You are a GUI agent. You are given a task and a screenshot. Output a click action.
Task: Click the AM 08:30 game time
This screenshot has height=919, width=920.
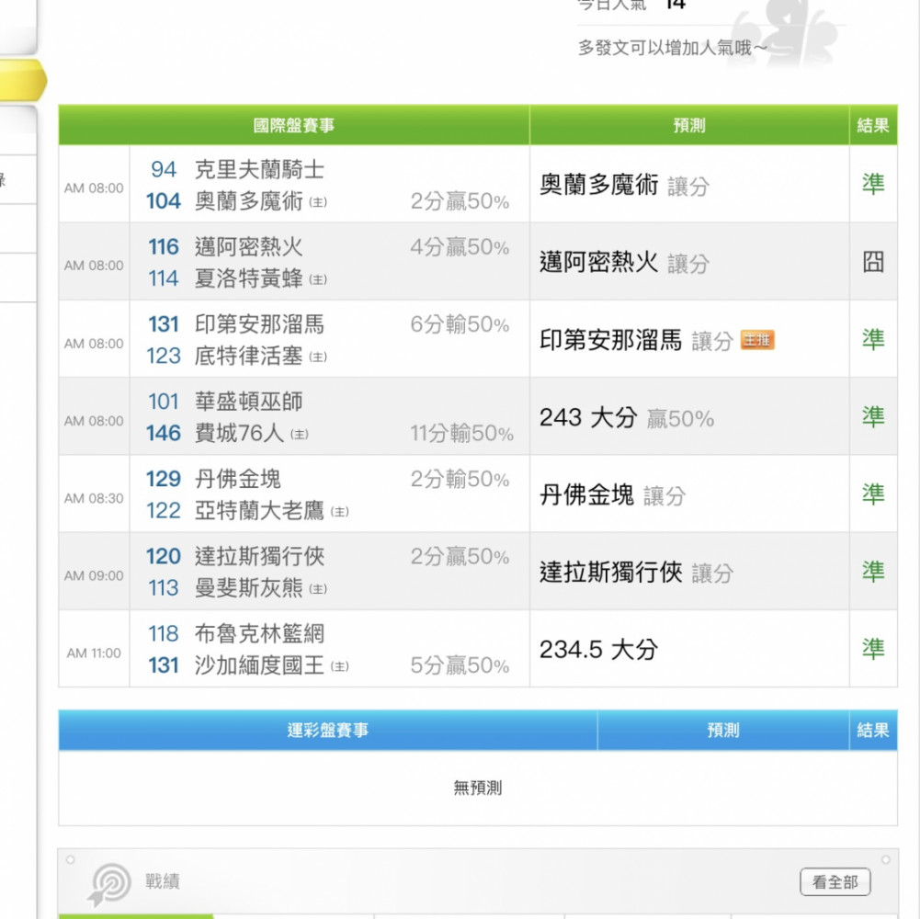(94, 498)
